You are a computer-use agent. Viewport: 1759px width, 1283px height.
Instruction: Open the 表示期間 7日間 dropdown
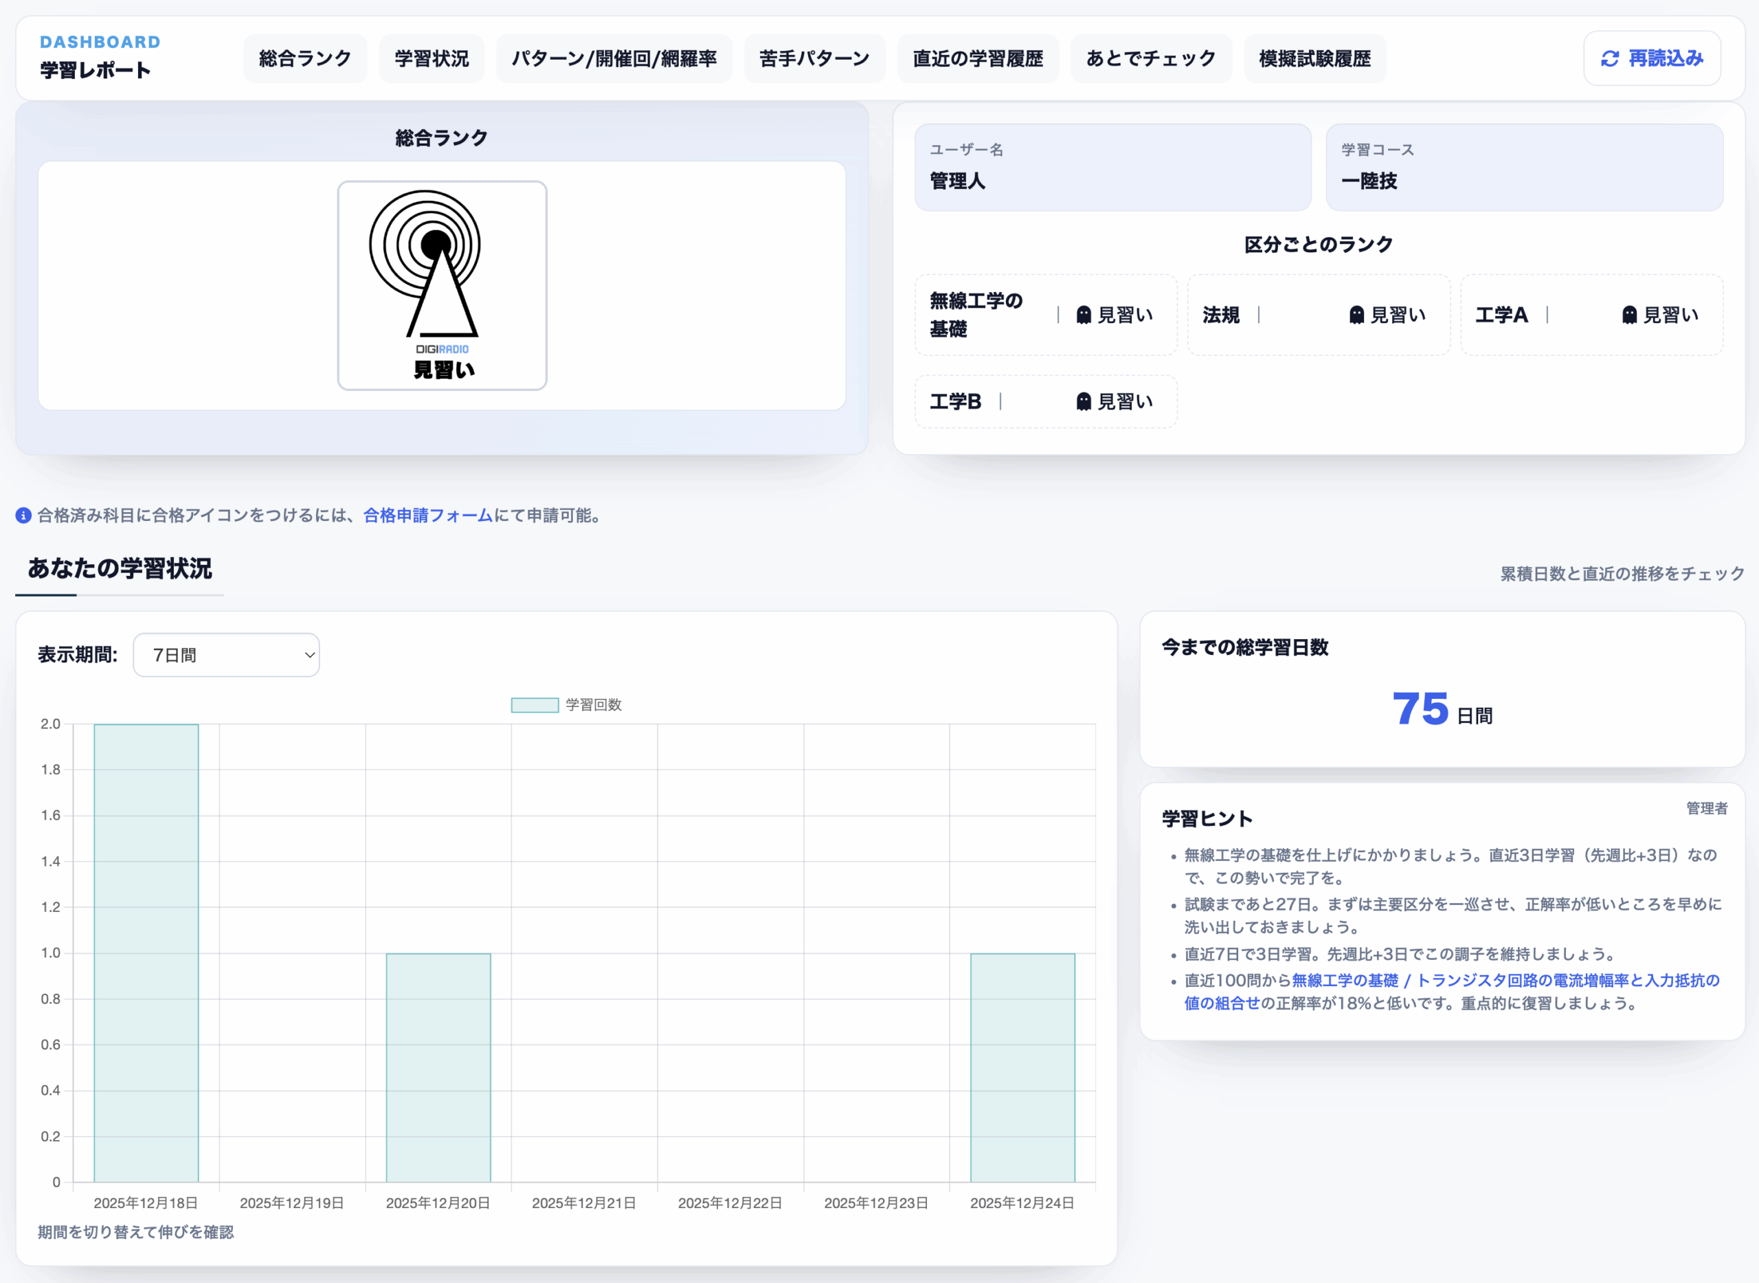(x=226, y=655)
